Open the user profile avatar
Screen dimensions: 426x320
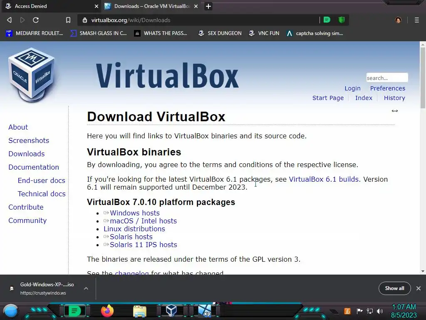click(x=398, y=20)
